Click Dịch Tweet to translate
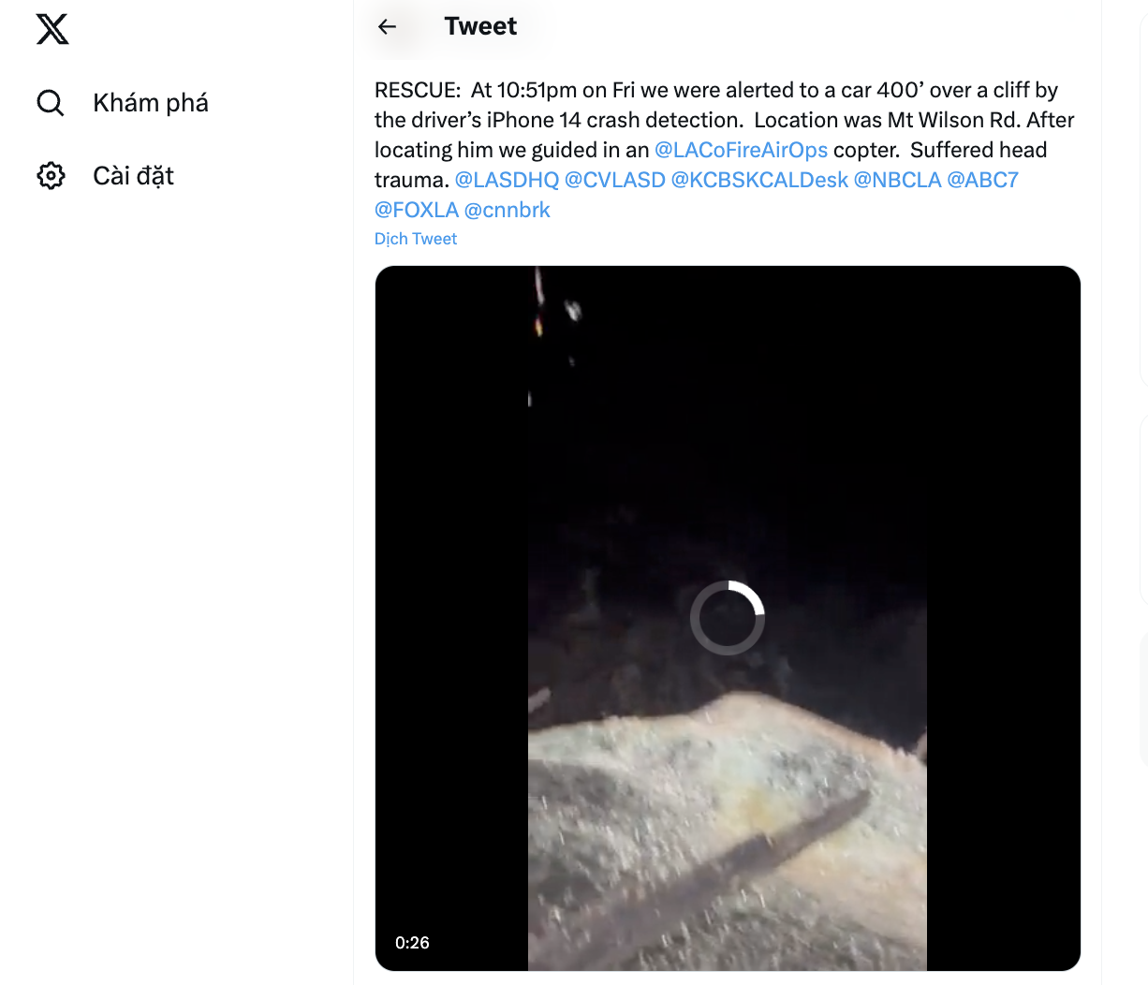Viewport: 1148px width, 985px height. [416, 239]
